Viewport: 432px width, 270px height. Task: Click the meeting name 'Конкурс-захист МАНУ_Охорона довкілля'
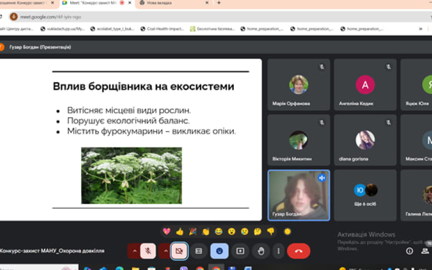click(x=52, y=251)
